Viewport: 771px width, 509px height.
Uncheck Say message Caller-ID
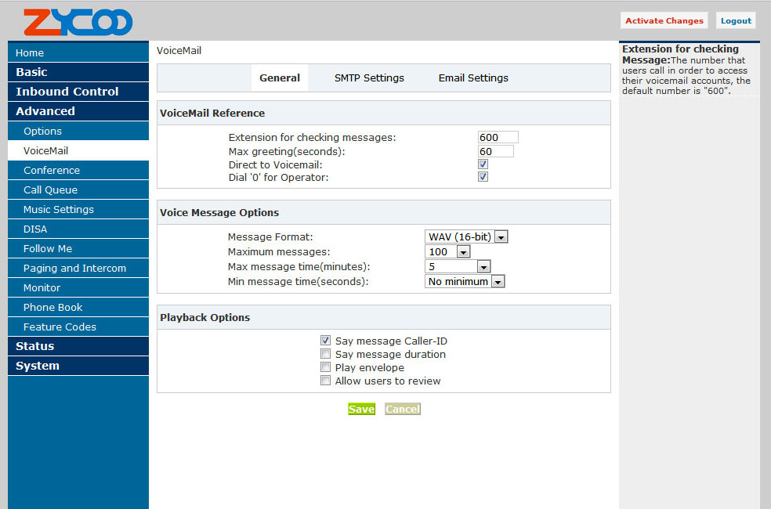[x=326, y=341]
